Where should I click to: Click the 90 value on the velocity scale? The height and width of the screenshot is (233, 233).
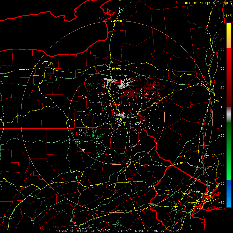(x=222, y=30)
